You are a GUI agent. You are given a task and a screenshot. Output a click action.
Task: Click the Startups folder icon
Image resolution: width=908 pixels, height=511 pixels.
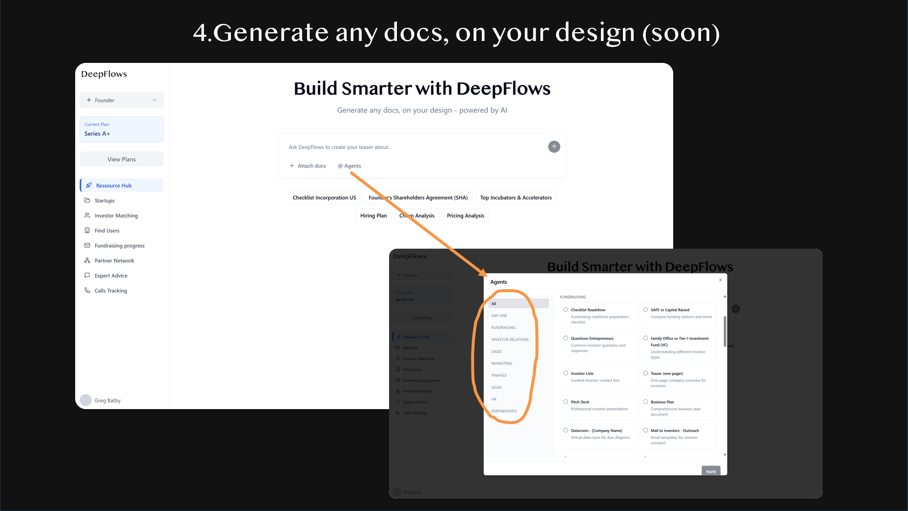point(87,200)
